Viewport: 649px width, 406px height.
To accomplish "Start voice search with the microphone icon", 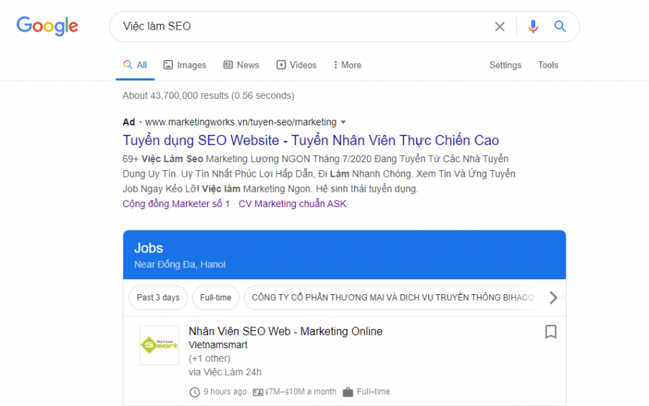I will (533, 27).
